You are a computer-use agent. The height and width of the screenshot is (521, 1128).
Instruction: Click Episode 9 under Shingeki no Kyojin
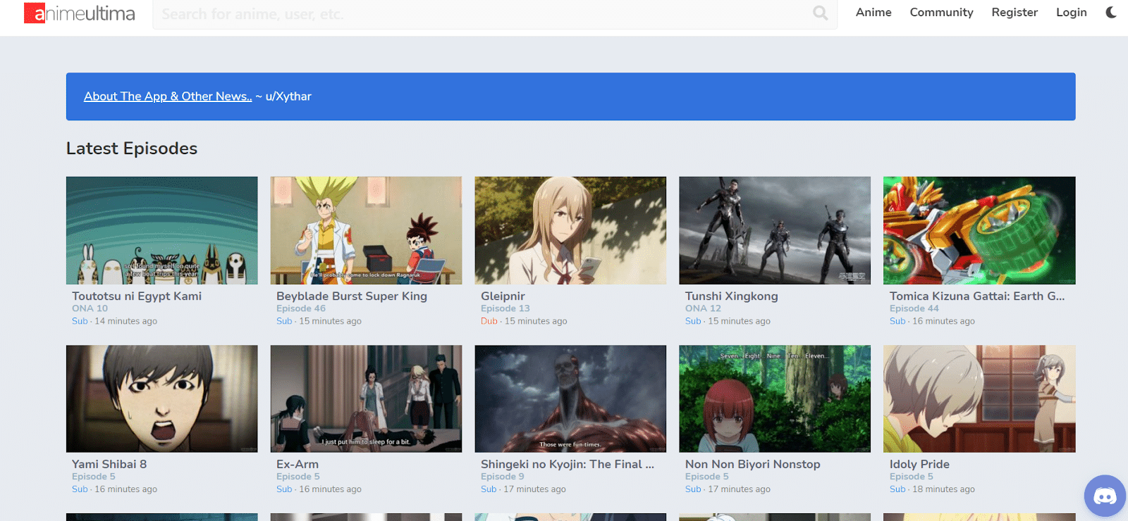coord(503,477)
